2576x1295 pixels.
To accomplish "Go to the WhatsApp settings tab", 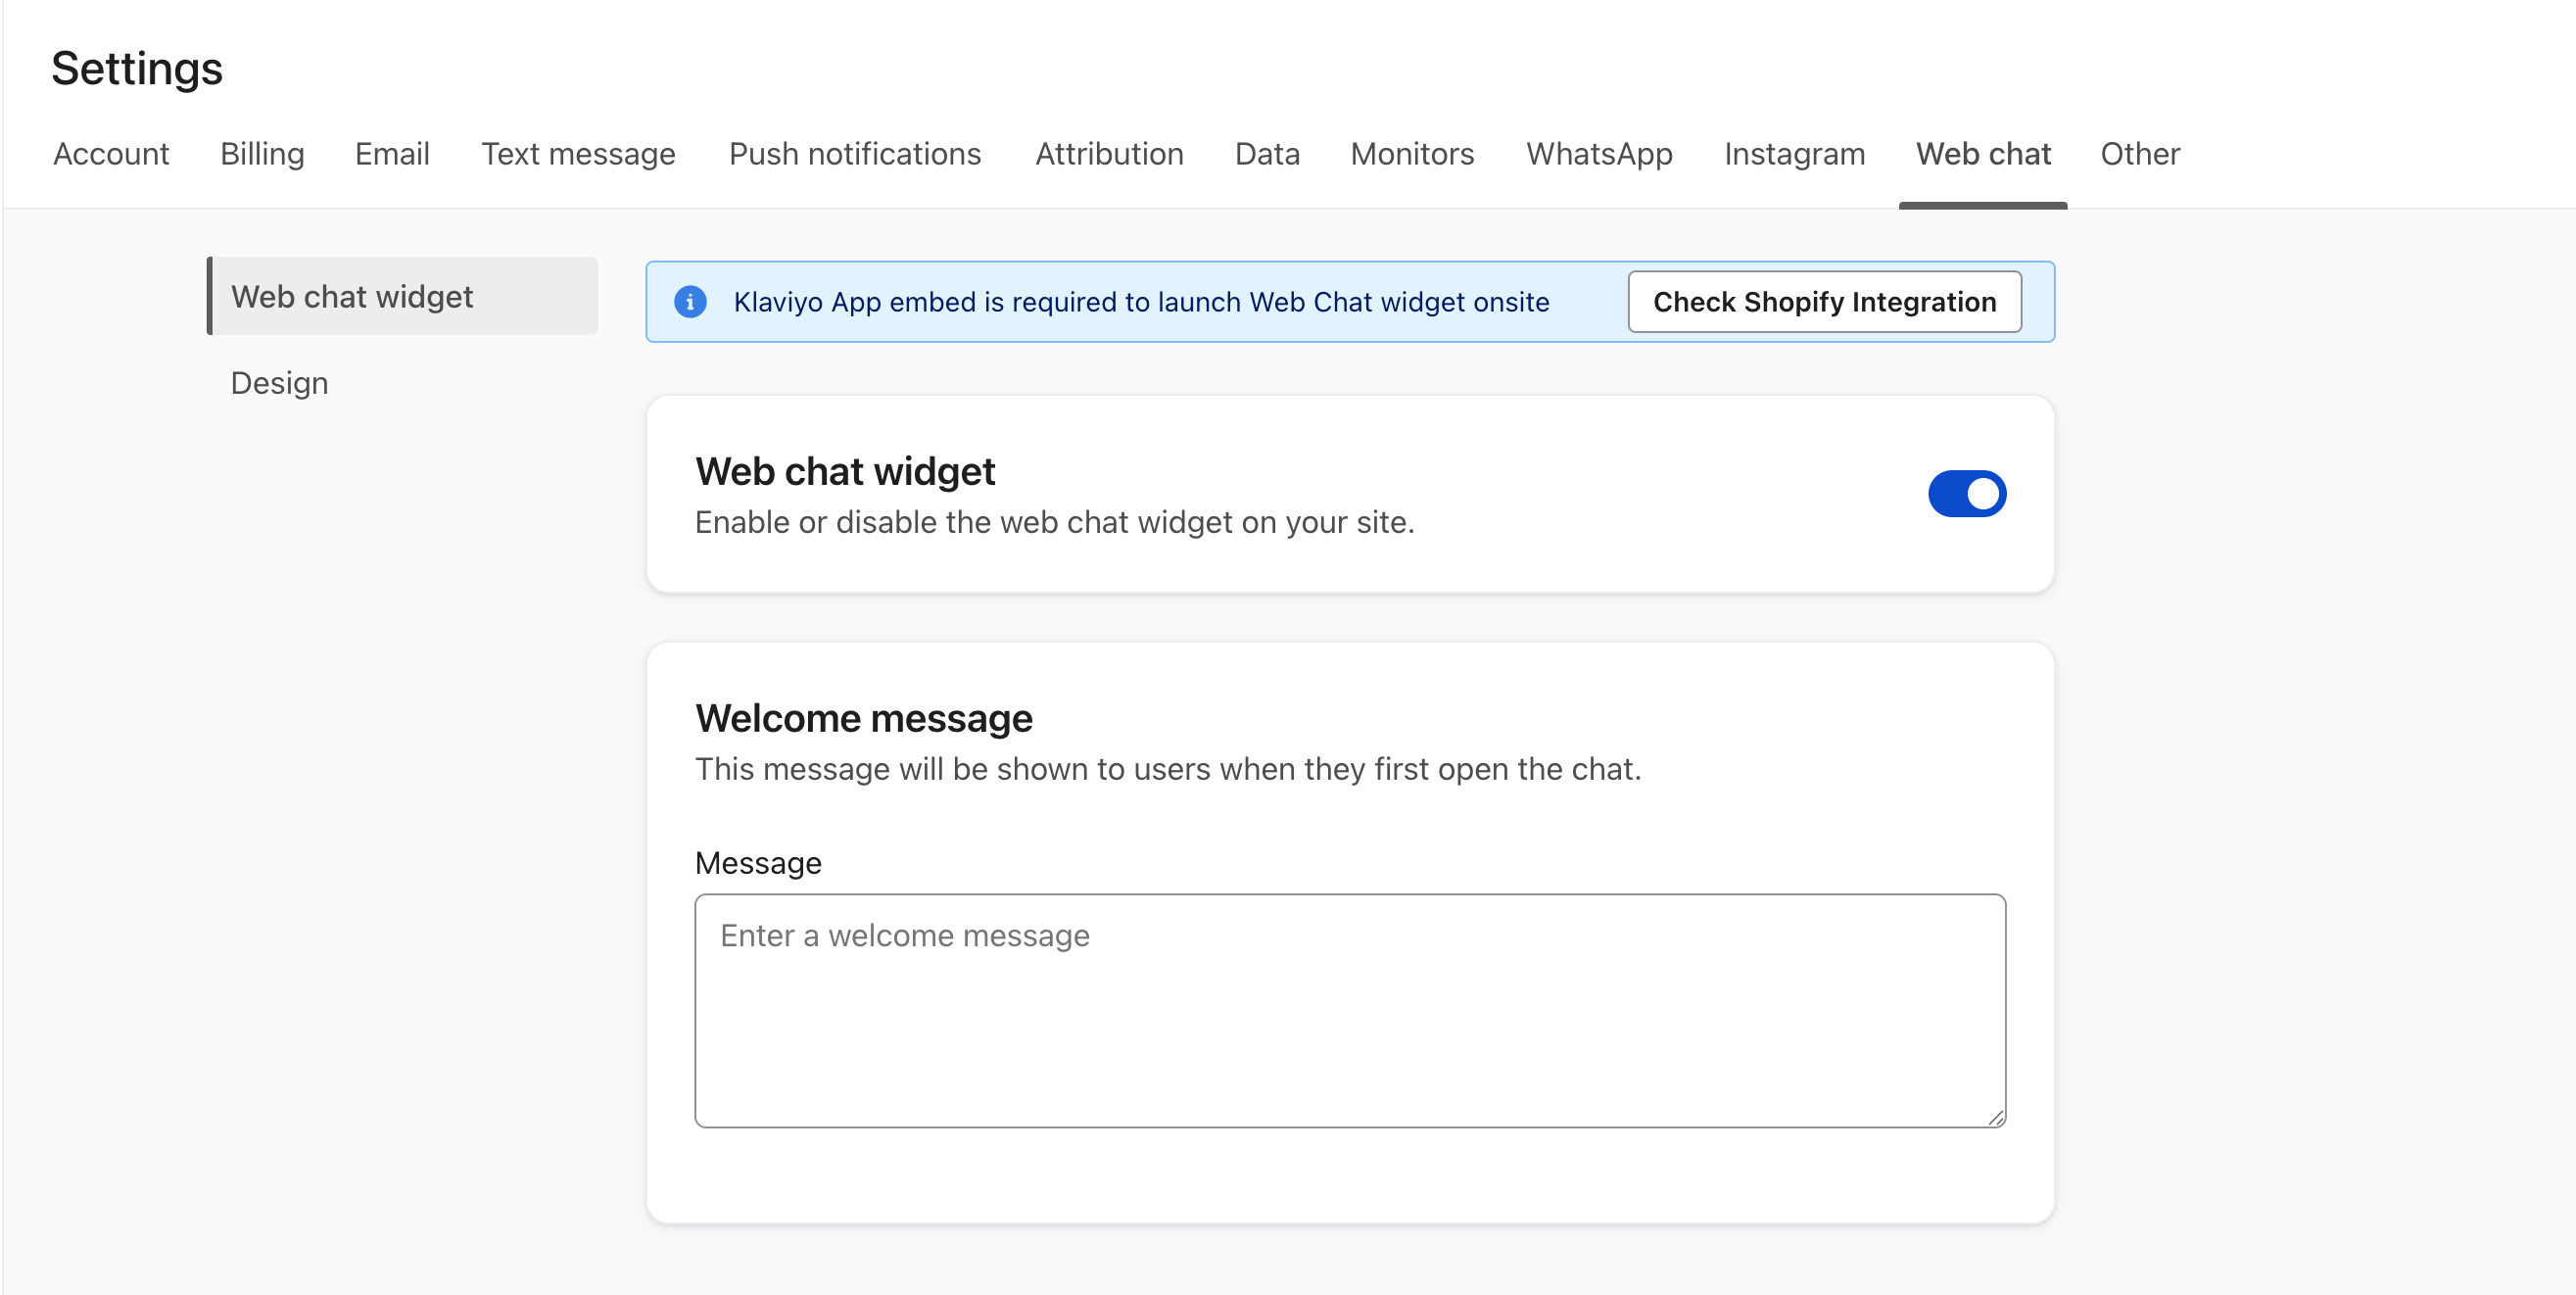I will tap(1598, 154).
